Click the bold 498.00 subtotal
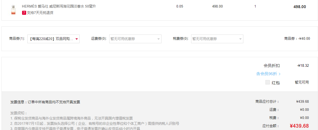318x130 pixels. point(299,7)
